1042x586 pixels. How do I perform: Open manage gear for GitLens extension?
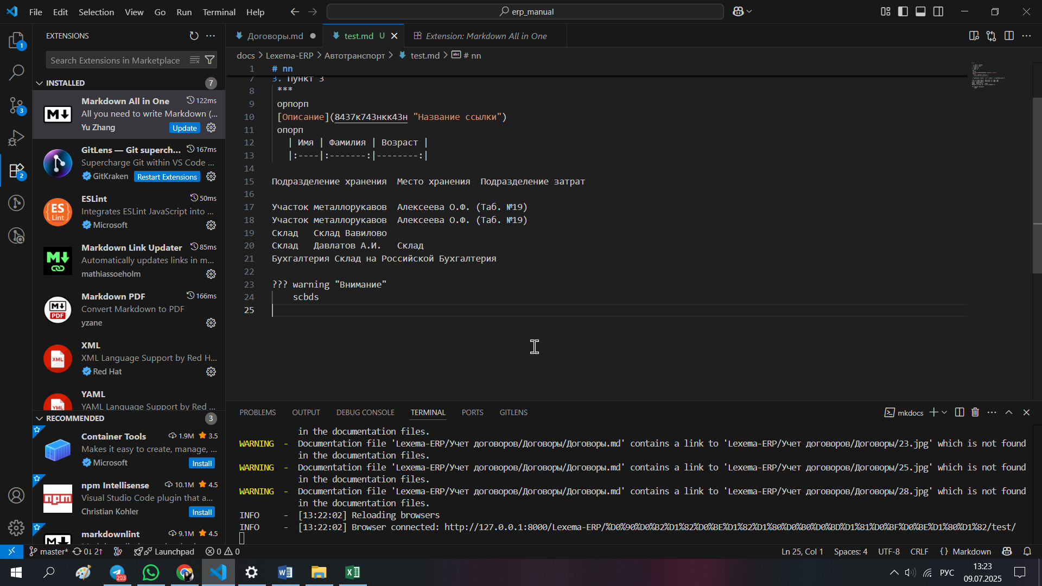pos(211,176)
